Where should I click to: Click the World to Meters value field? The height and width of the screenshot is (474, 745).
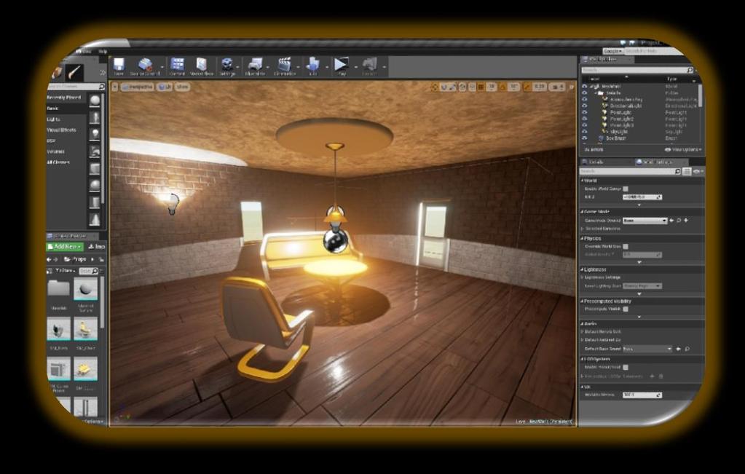(642, 395)
